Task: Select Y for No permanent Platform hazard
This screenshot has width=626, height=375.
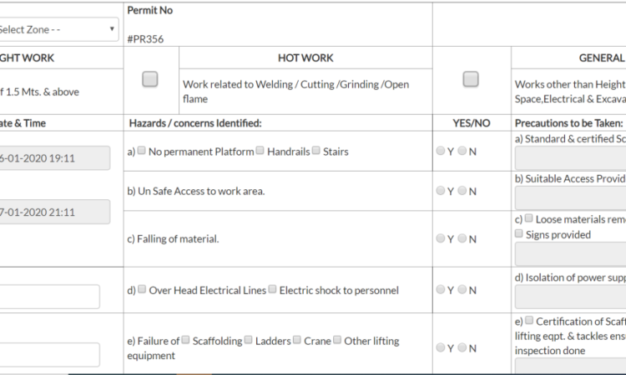Action: tap(442, 152)
